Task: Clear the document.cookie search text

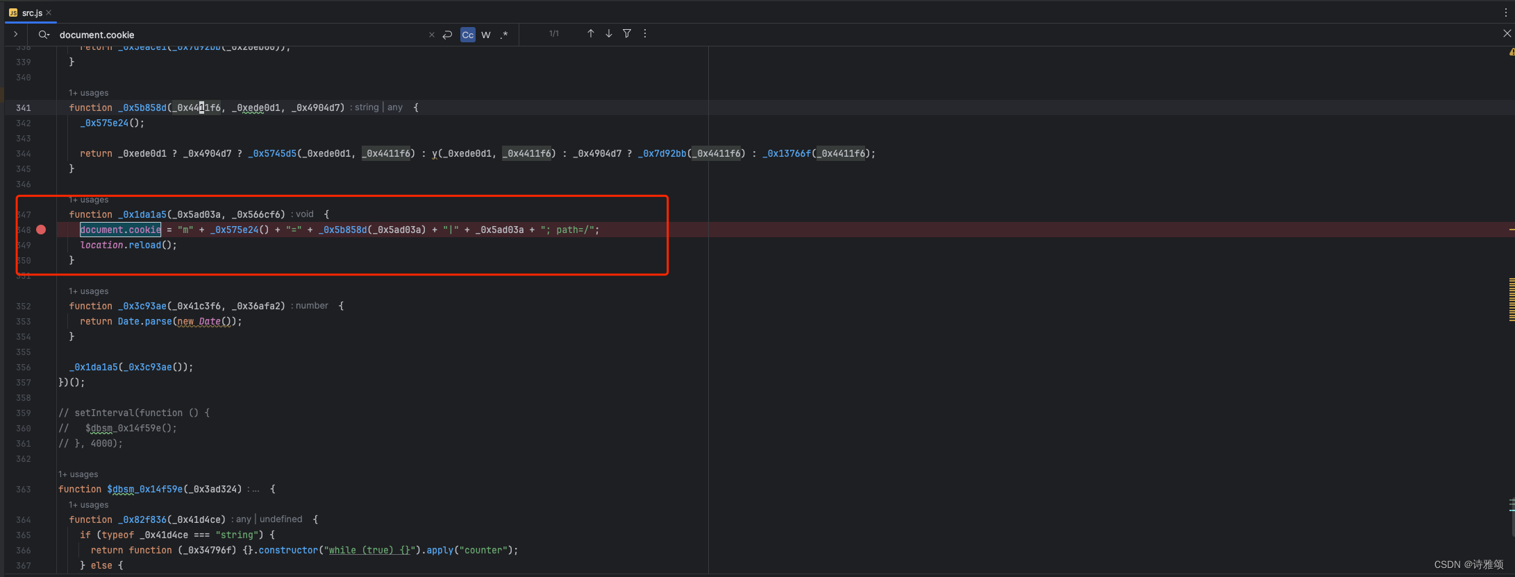Action: tap(432, 34)
